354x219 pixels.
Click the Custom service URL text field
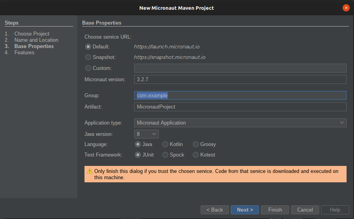click(240, 68)
